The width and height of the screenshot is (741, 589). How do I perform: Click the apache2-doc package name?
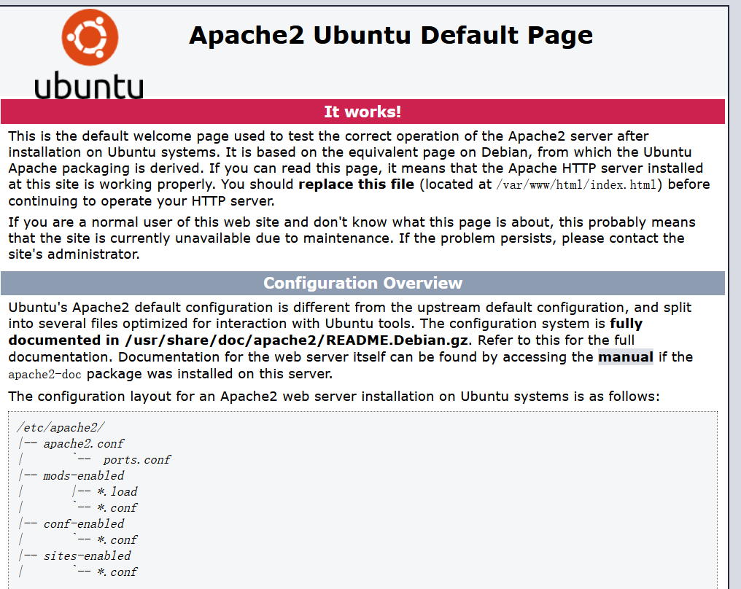45,374
